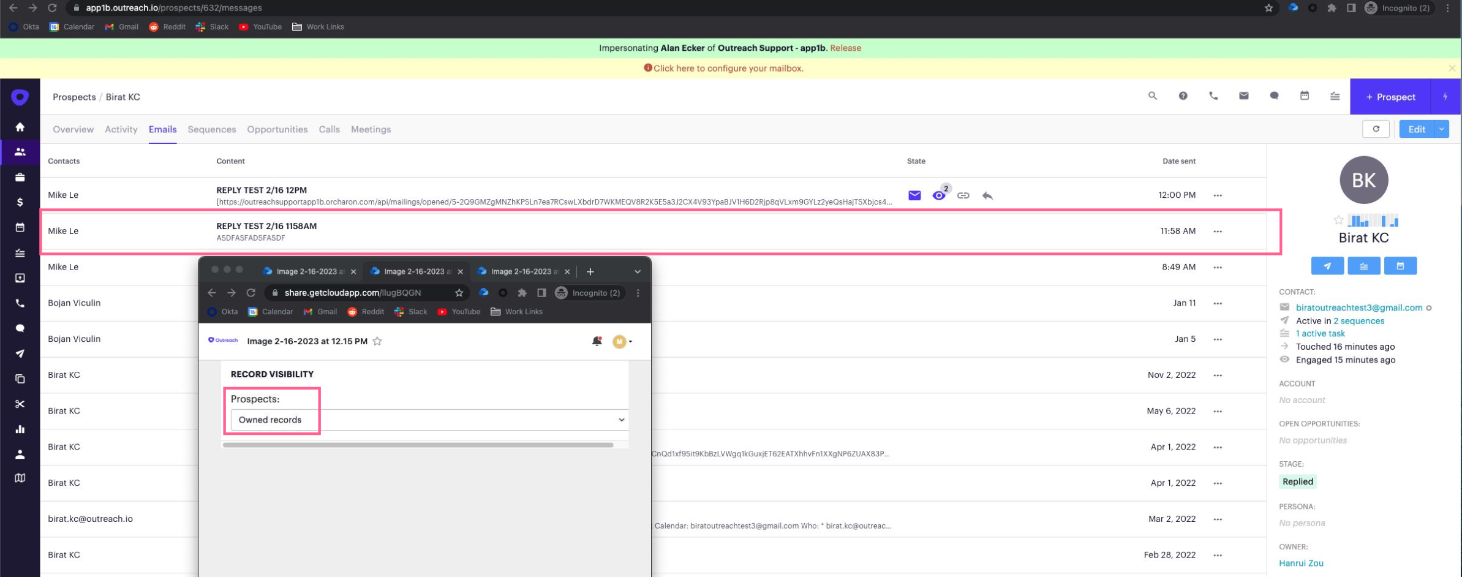Open the Edit button dropdown arrow
The image size is (1462, 577).
pos(1441,129)
